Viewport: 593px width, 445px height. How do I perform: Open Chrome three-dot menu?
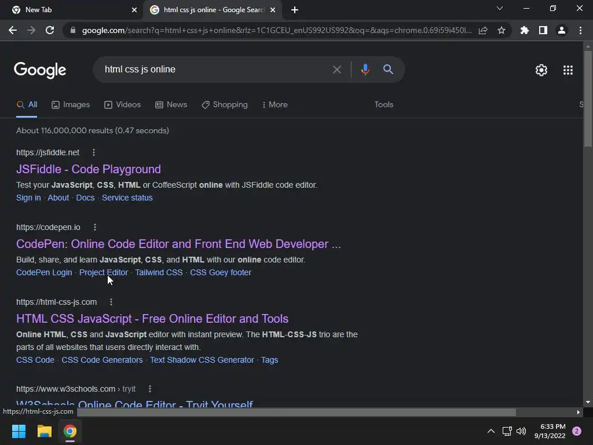pyautogui.click(x=580, y=30)
